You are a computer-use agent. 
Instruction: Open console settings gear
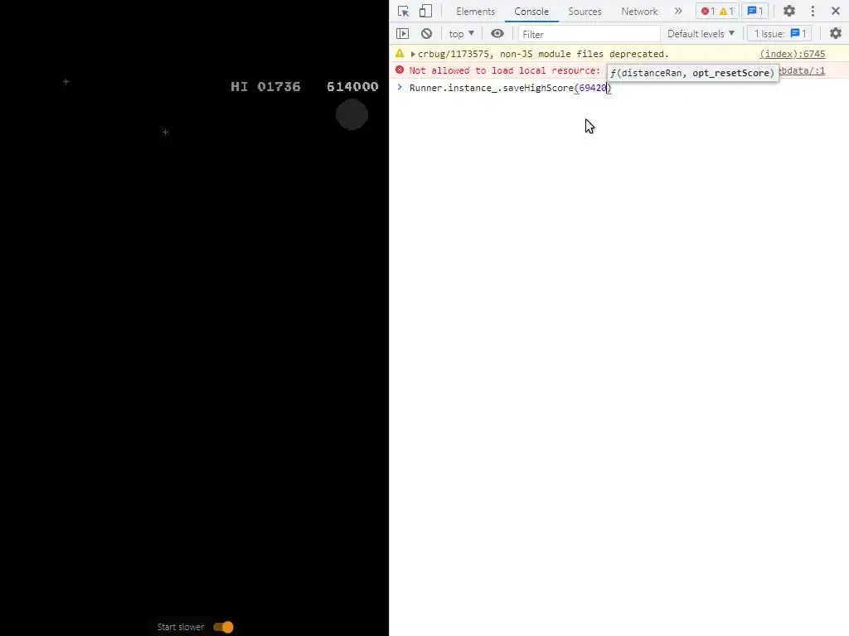[x=836, y=33]
